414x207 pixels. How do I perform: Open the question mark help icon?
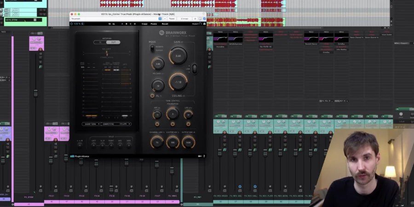point(204,156)
